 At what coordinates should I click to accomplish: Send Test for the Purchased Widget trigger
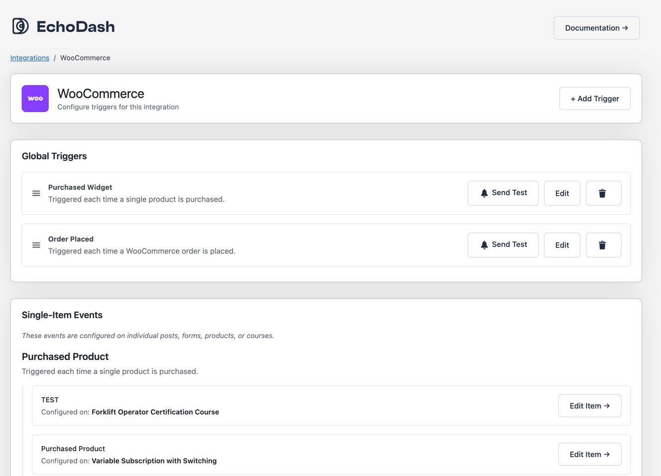click(503, 193)
